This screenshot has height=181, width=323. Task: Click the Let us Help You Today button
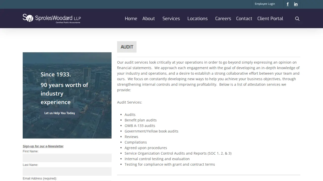(x=60, y=113)
